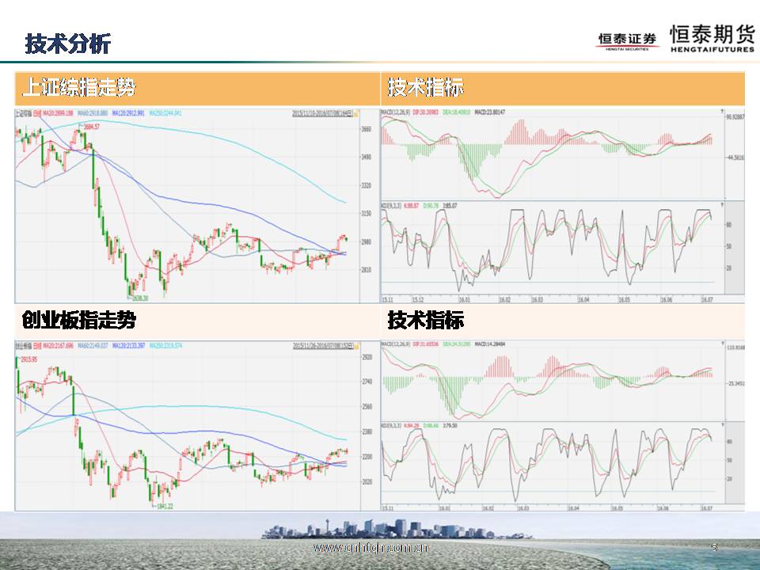Click the 技术分析 slide title
The width and height of the screenshot is (760, 570).
coord(68,44)
